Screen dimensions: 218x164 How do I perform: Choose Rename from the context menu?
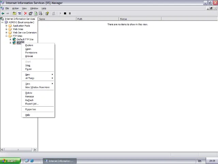38,97
